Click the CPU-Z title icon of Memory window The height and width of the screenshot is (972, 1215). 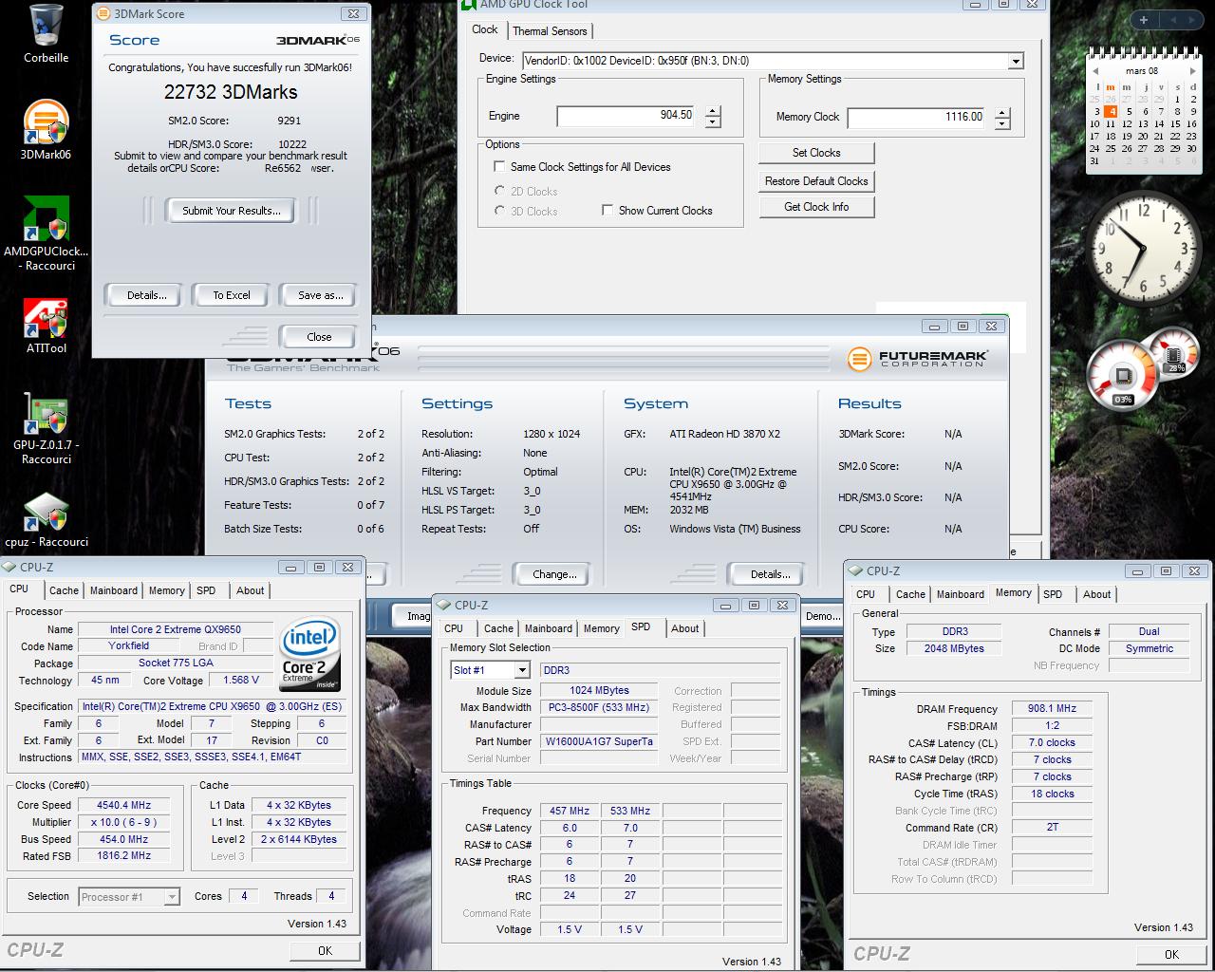coord(855,570)
